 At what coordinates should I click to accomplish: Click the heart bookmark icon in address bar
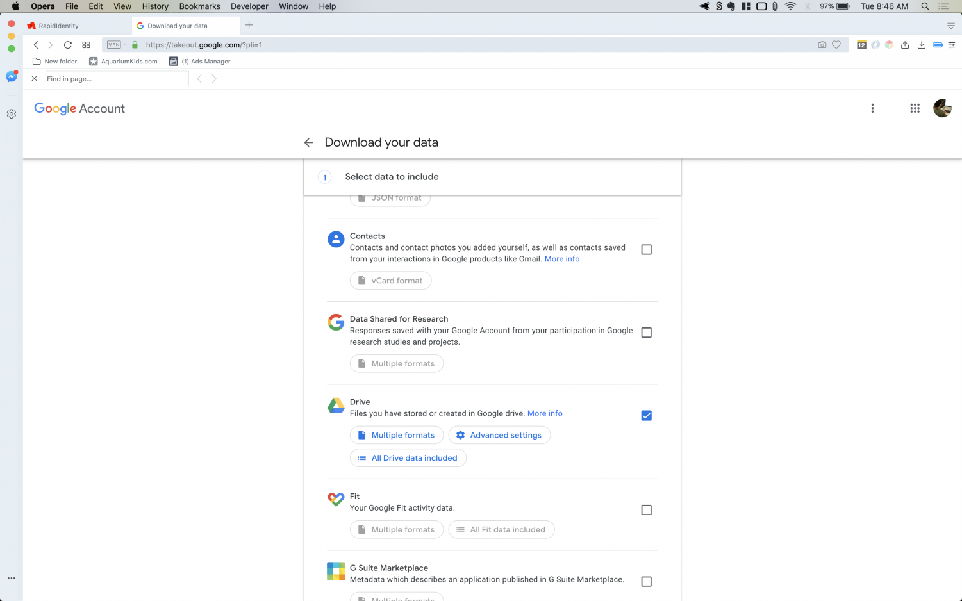click(836, 45)
